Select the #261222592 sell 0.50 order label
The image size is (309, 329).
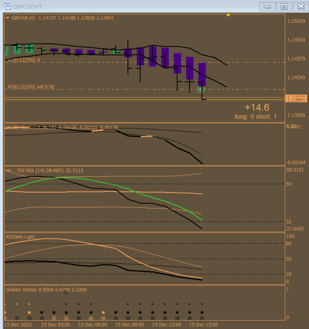(31, 87)
